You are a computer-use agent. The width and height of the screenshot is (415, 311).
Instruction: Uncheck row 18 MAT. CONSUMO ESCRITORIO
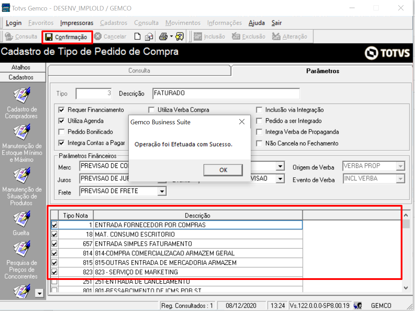coord(54,234)
